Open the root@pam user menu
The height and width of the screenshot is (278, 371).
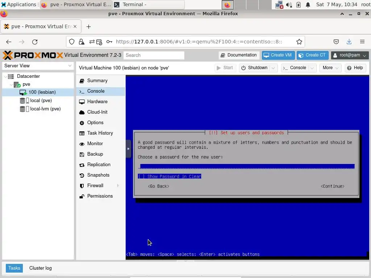350,55
